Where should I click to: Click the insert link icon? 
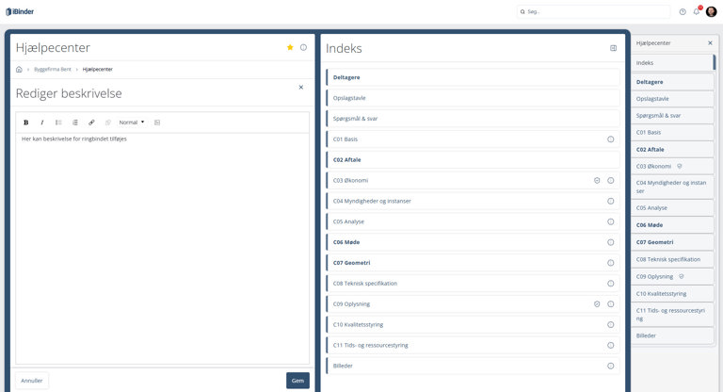click(x=91, y=122)
